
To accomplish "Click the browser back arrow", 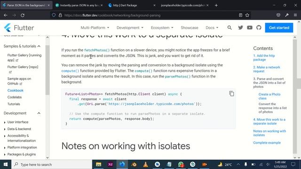I will pyautogui.click(x=6, y=15).
